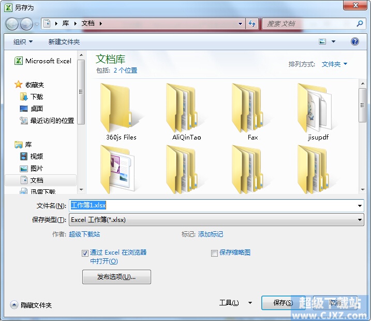Open the 组织 menu
This screenshot has height=321, width=371.
pyautogui.click(x=23, y=41)
